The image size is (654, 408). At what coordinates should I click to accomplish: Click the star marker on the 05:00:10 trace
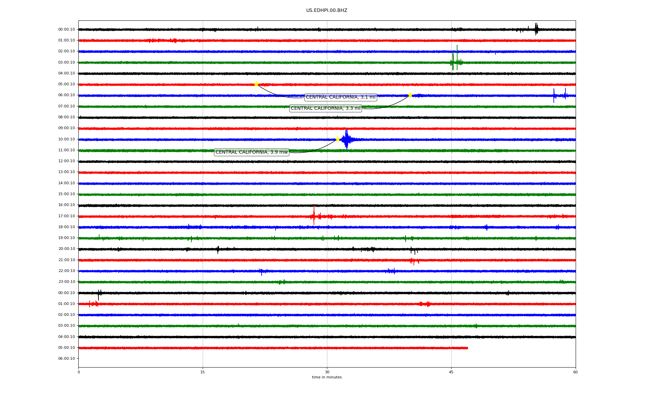click(256, 84)
